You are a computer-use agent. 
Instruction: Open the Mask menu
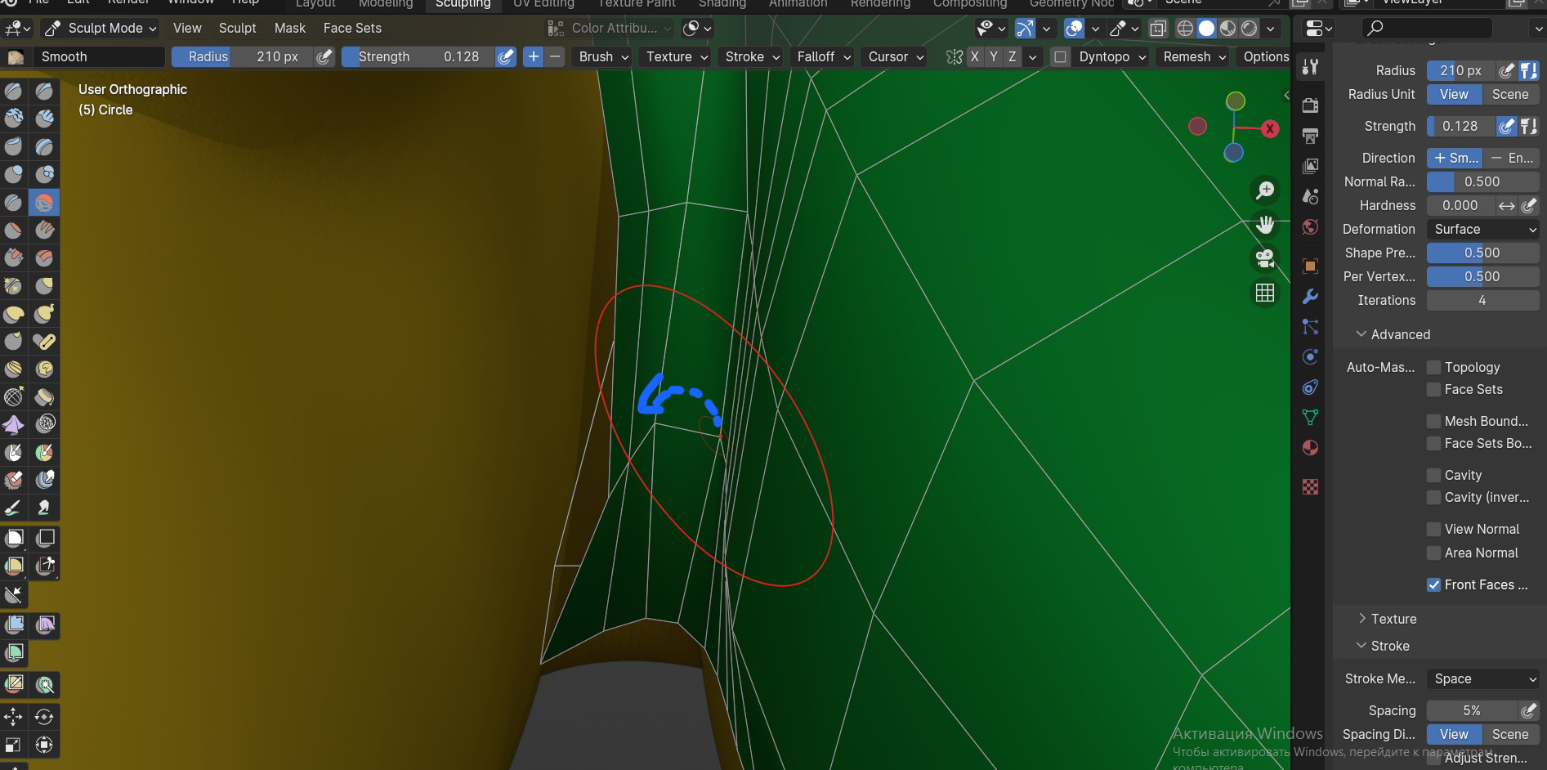click(289, 28)
